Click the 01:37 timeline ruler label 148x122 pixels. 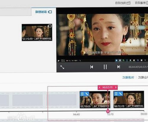point(110,114)
